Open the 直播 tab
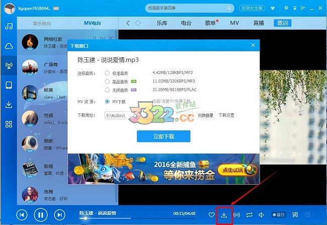The width and height of the screenshot is (327, 225). coord(259,23)
